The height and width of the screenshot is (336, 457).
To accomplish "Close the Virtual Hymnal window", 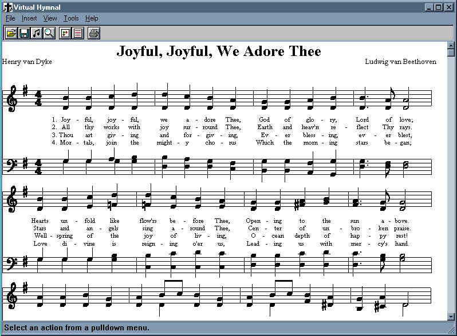I will [x=449, y=7].
